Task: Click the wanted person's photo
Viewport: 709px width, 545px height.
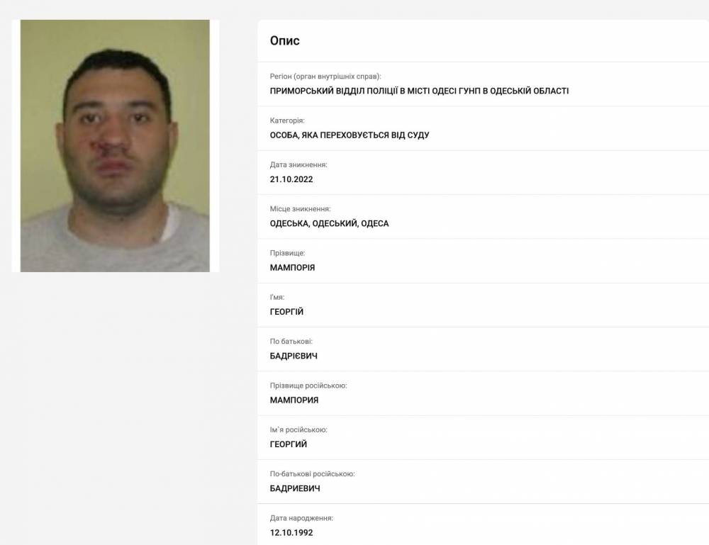Action: pos(115,145)
